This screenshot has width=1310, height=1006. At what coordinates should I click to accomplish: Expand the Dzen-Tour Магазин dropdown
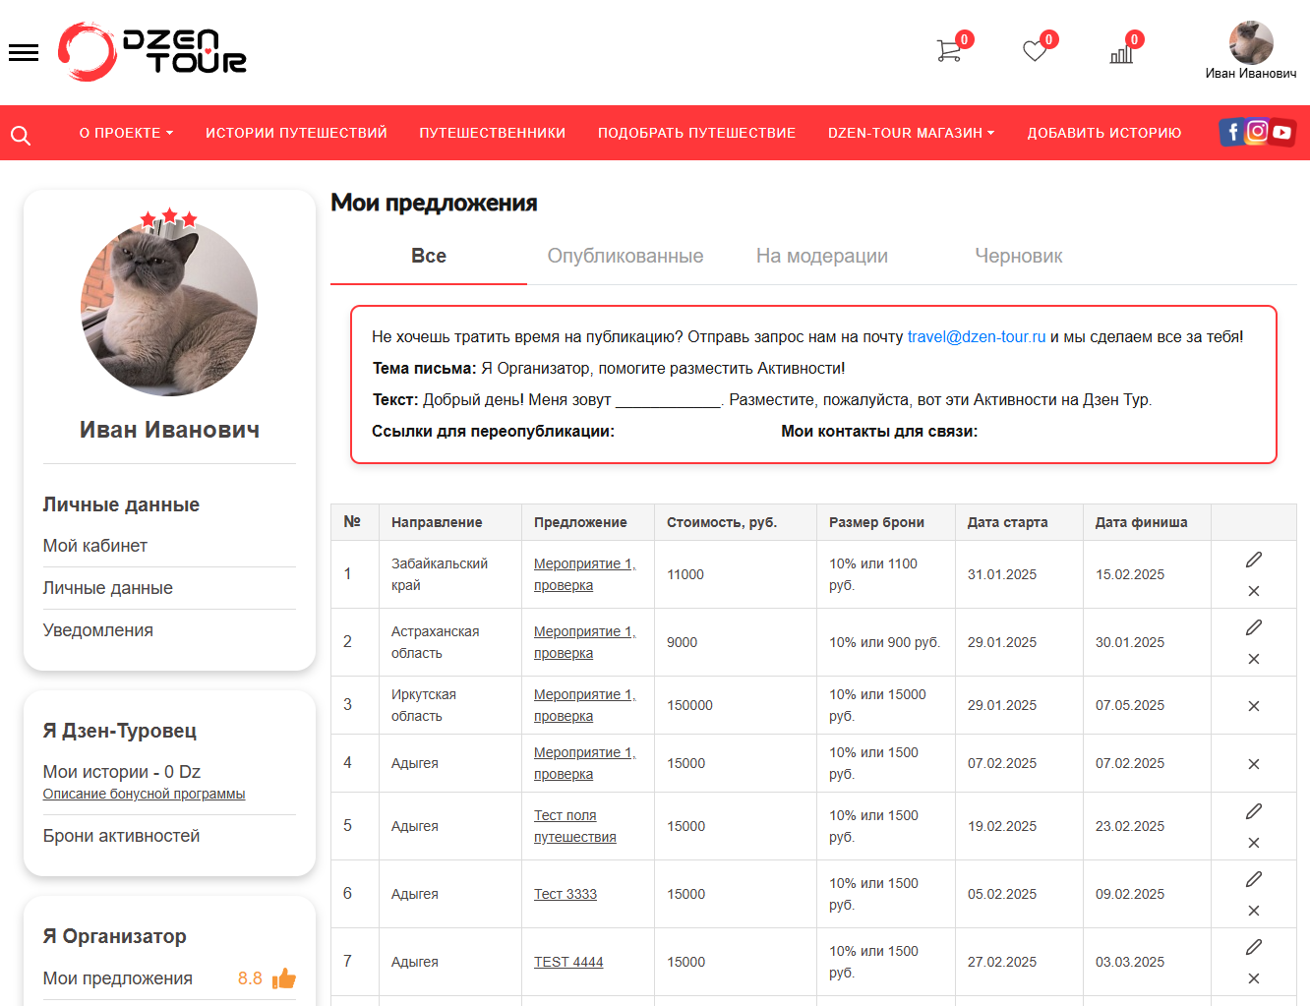911,133
